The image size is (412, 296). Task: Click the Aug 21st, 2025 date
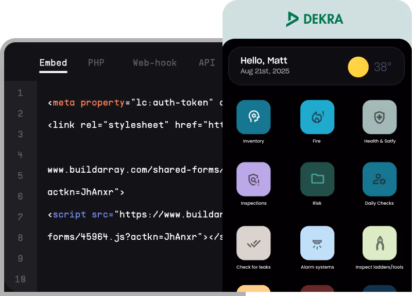click(x=265, y=71)
